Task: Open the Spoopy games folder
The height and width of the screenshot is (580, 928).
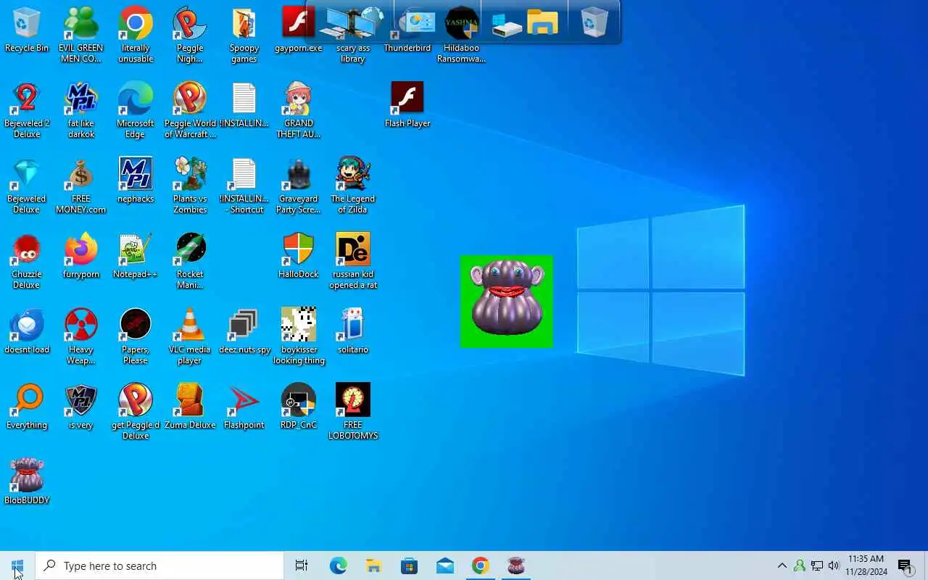Action: pyautogui.click(x=244, y=35)
